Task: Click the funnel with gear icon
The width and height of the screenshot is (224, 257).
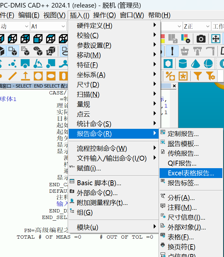Action: tap(211, 76)
